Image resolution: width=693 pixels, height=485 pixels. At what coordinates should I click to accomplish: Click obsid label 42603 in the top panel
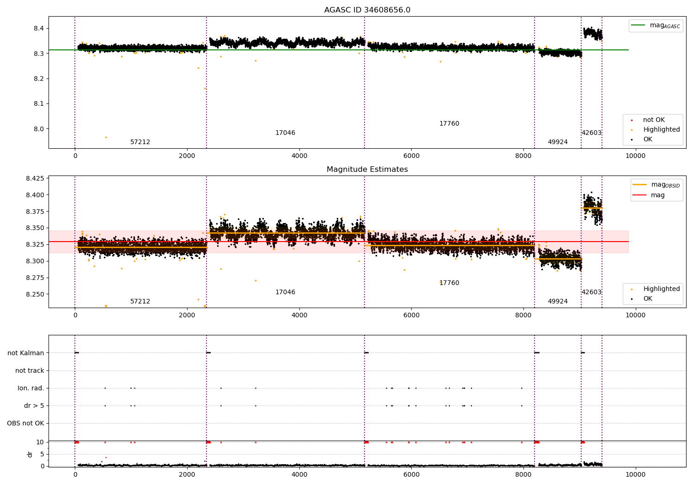tap(591, 133)
